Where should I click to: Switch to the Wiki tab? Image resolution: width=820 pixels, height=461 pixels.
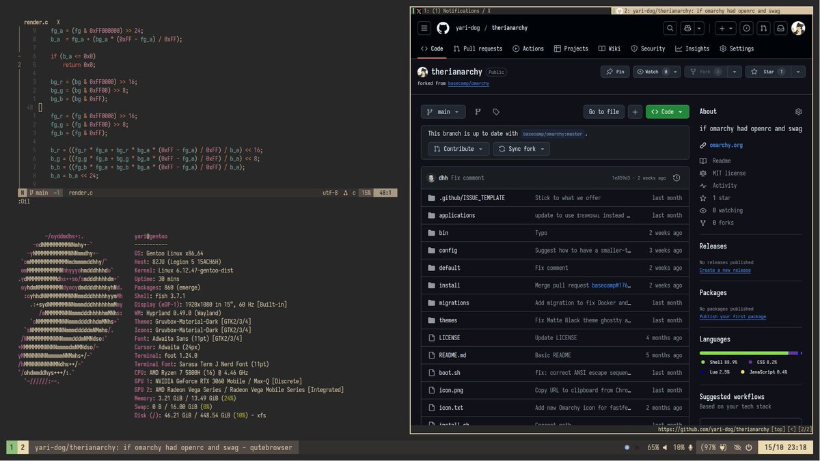click(x=610, y=49)
